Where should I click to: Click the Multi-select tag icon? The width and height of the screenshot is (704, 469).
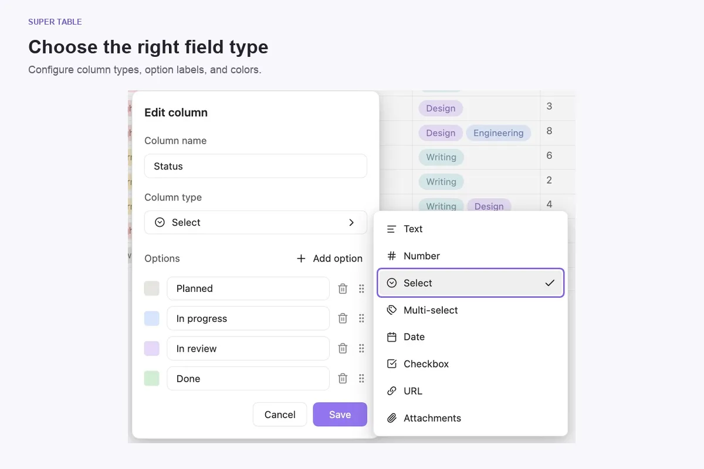(392, 310)
